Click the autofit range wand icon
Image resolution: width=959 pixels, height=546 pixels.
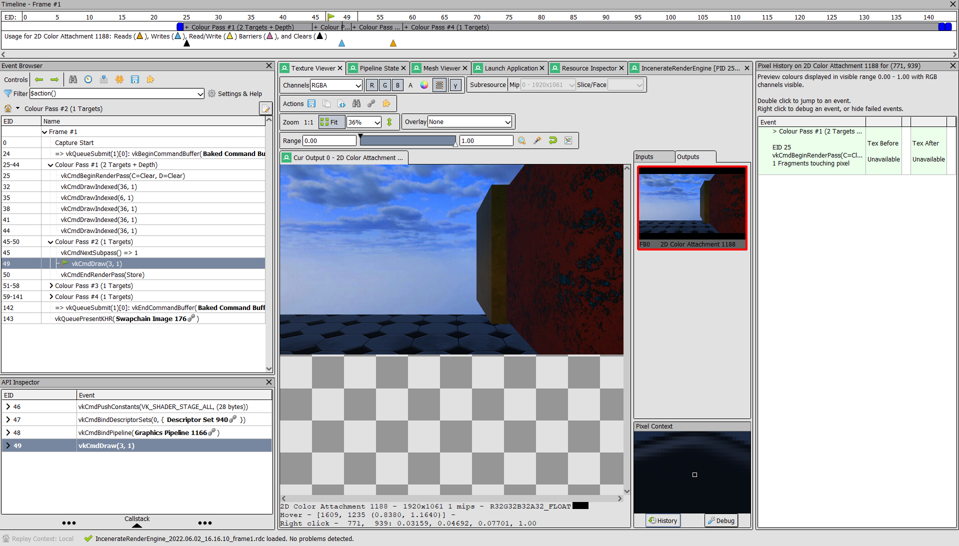tap(537, 140)
